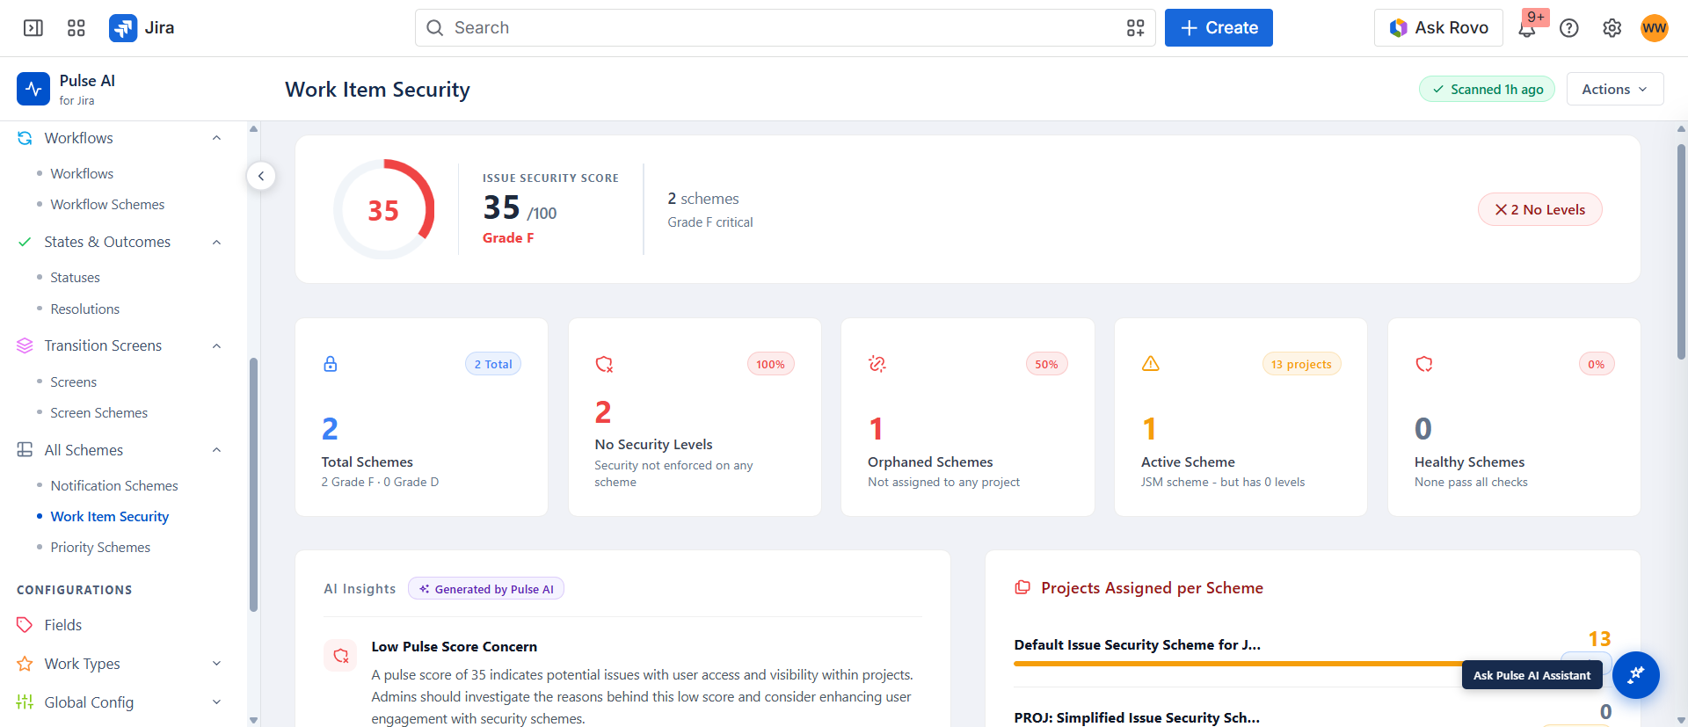Toggle the Jira sidebar panel icon
Image resolution: width=1688 pixels, height=727 pixels.
(33, 28)
